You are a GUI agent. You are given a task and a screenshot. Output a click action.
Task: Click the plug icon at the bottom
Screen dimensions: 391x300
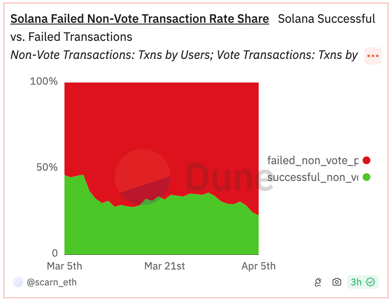point(318,282)
